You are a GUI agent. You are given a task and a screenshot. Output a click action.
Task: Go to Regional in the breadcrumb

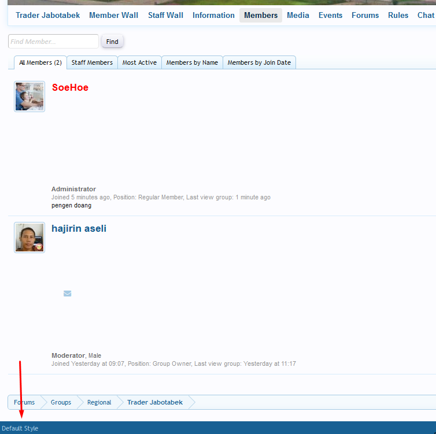pos(99,402)
